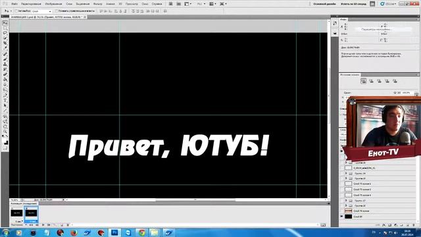Open the Файл menu
421x237 pixels.
(x=14, y=4)
